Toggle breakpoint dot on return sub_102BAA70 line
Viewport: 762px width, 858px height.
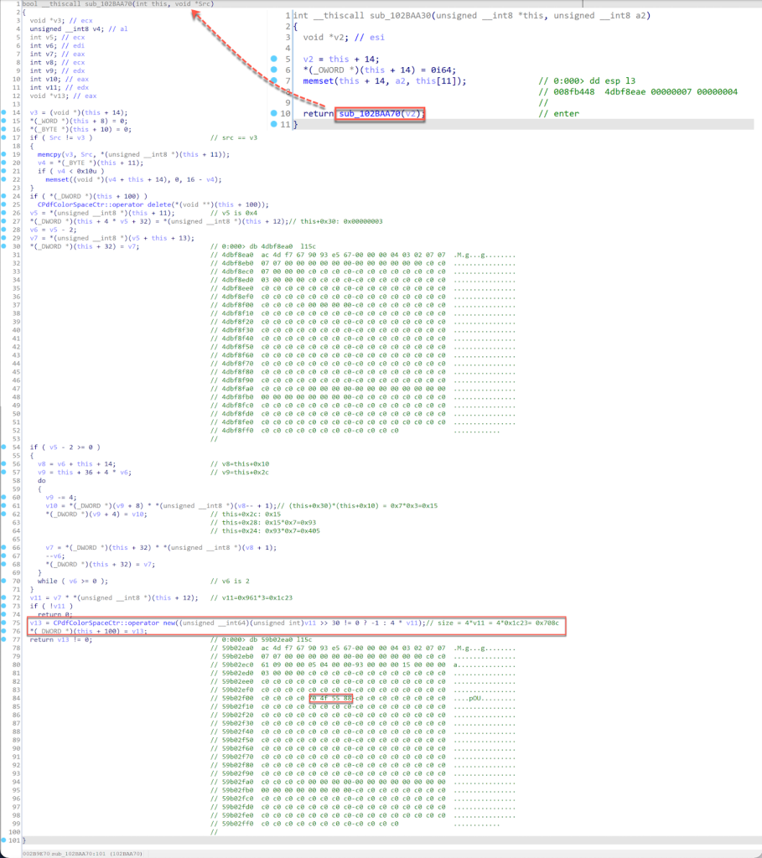click(x=274, y=113)
